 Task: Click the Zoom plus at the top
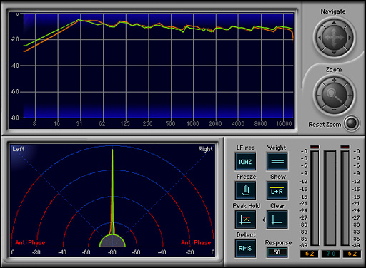click(x=334, y=80)
